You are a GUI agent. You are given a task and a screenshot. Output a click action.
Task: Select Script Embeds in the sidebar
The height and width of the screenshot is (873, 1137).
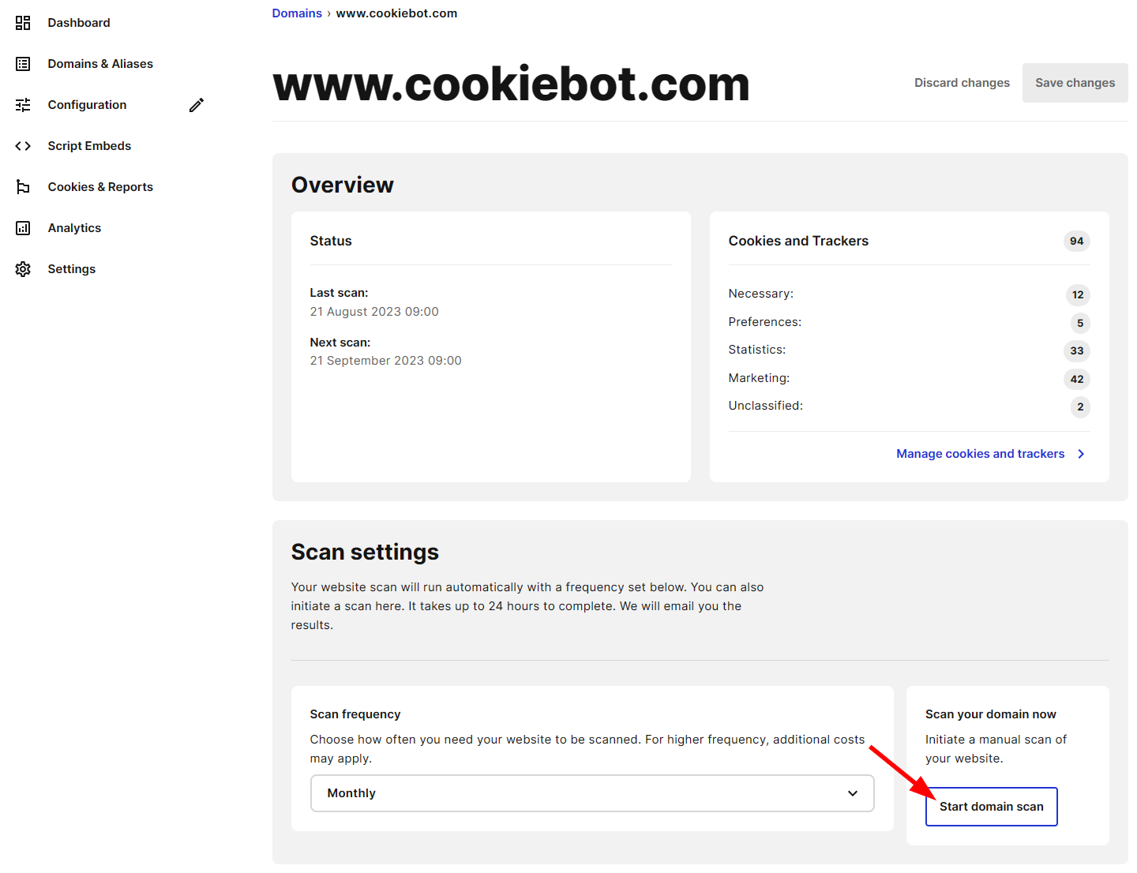coord(89,146)
